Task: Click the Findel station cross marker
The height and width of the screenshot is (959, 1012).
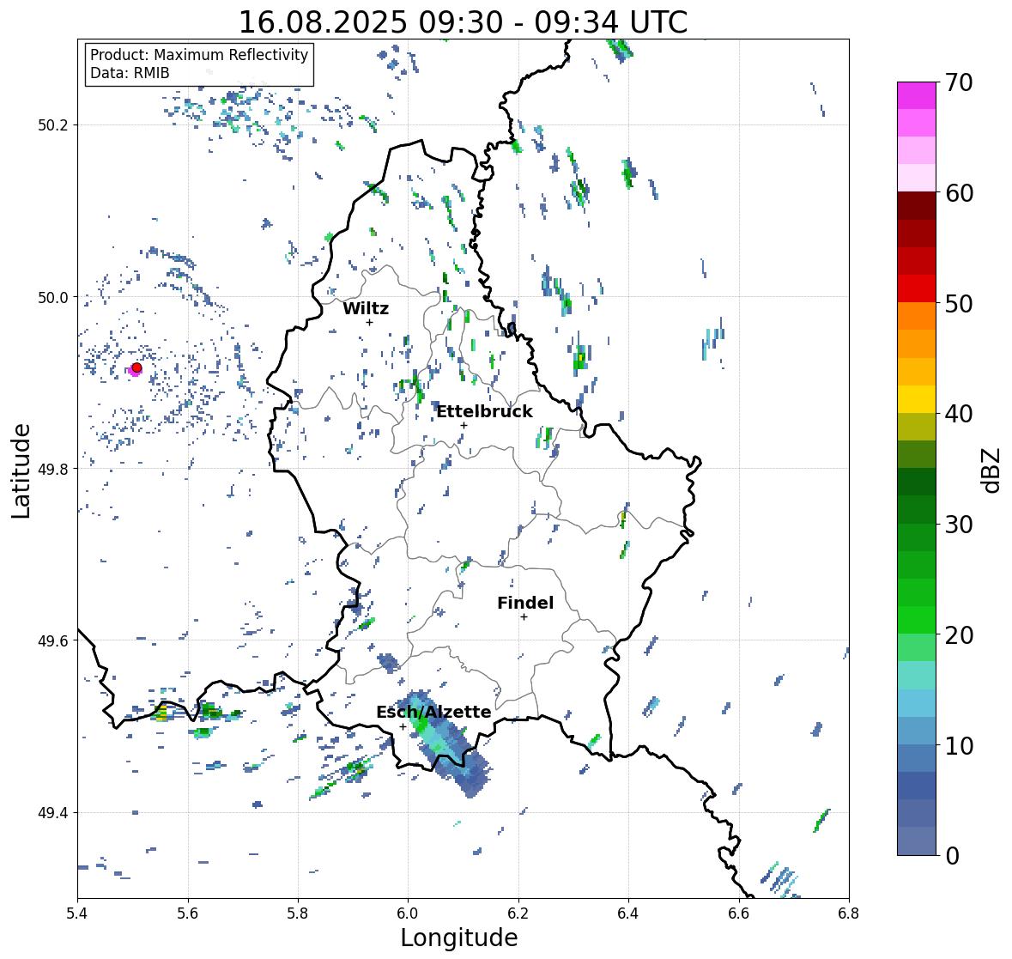Action: (x=524, y=617)
